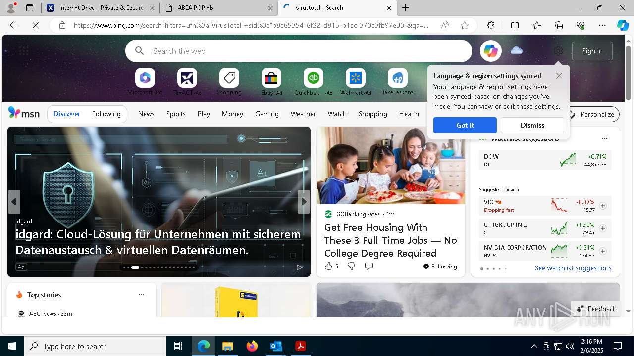Open Edge Settings and more menu
Viewport: 634px width, 356px height.
[602, 25]
